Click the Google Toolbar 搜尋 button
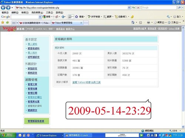 (x=46, y=17)
